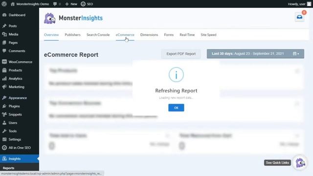
Task: Click the calendar dropdown arrow icon
Action: click(296, 54)
